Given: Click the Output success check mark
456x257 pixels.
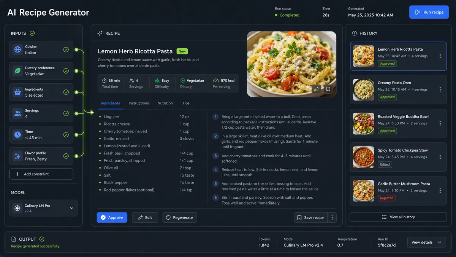Looking at the screenshot, I should (x=42, y=239).
